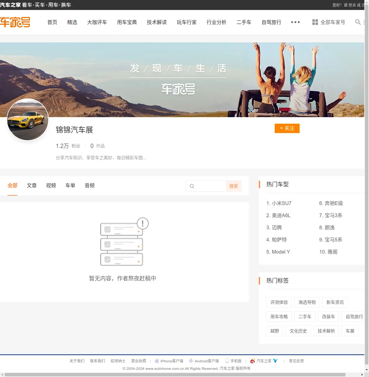This screenshot has width=369, height=377.
Task: Open the yellow sports car profile avatar
Action: (28, 120)
